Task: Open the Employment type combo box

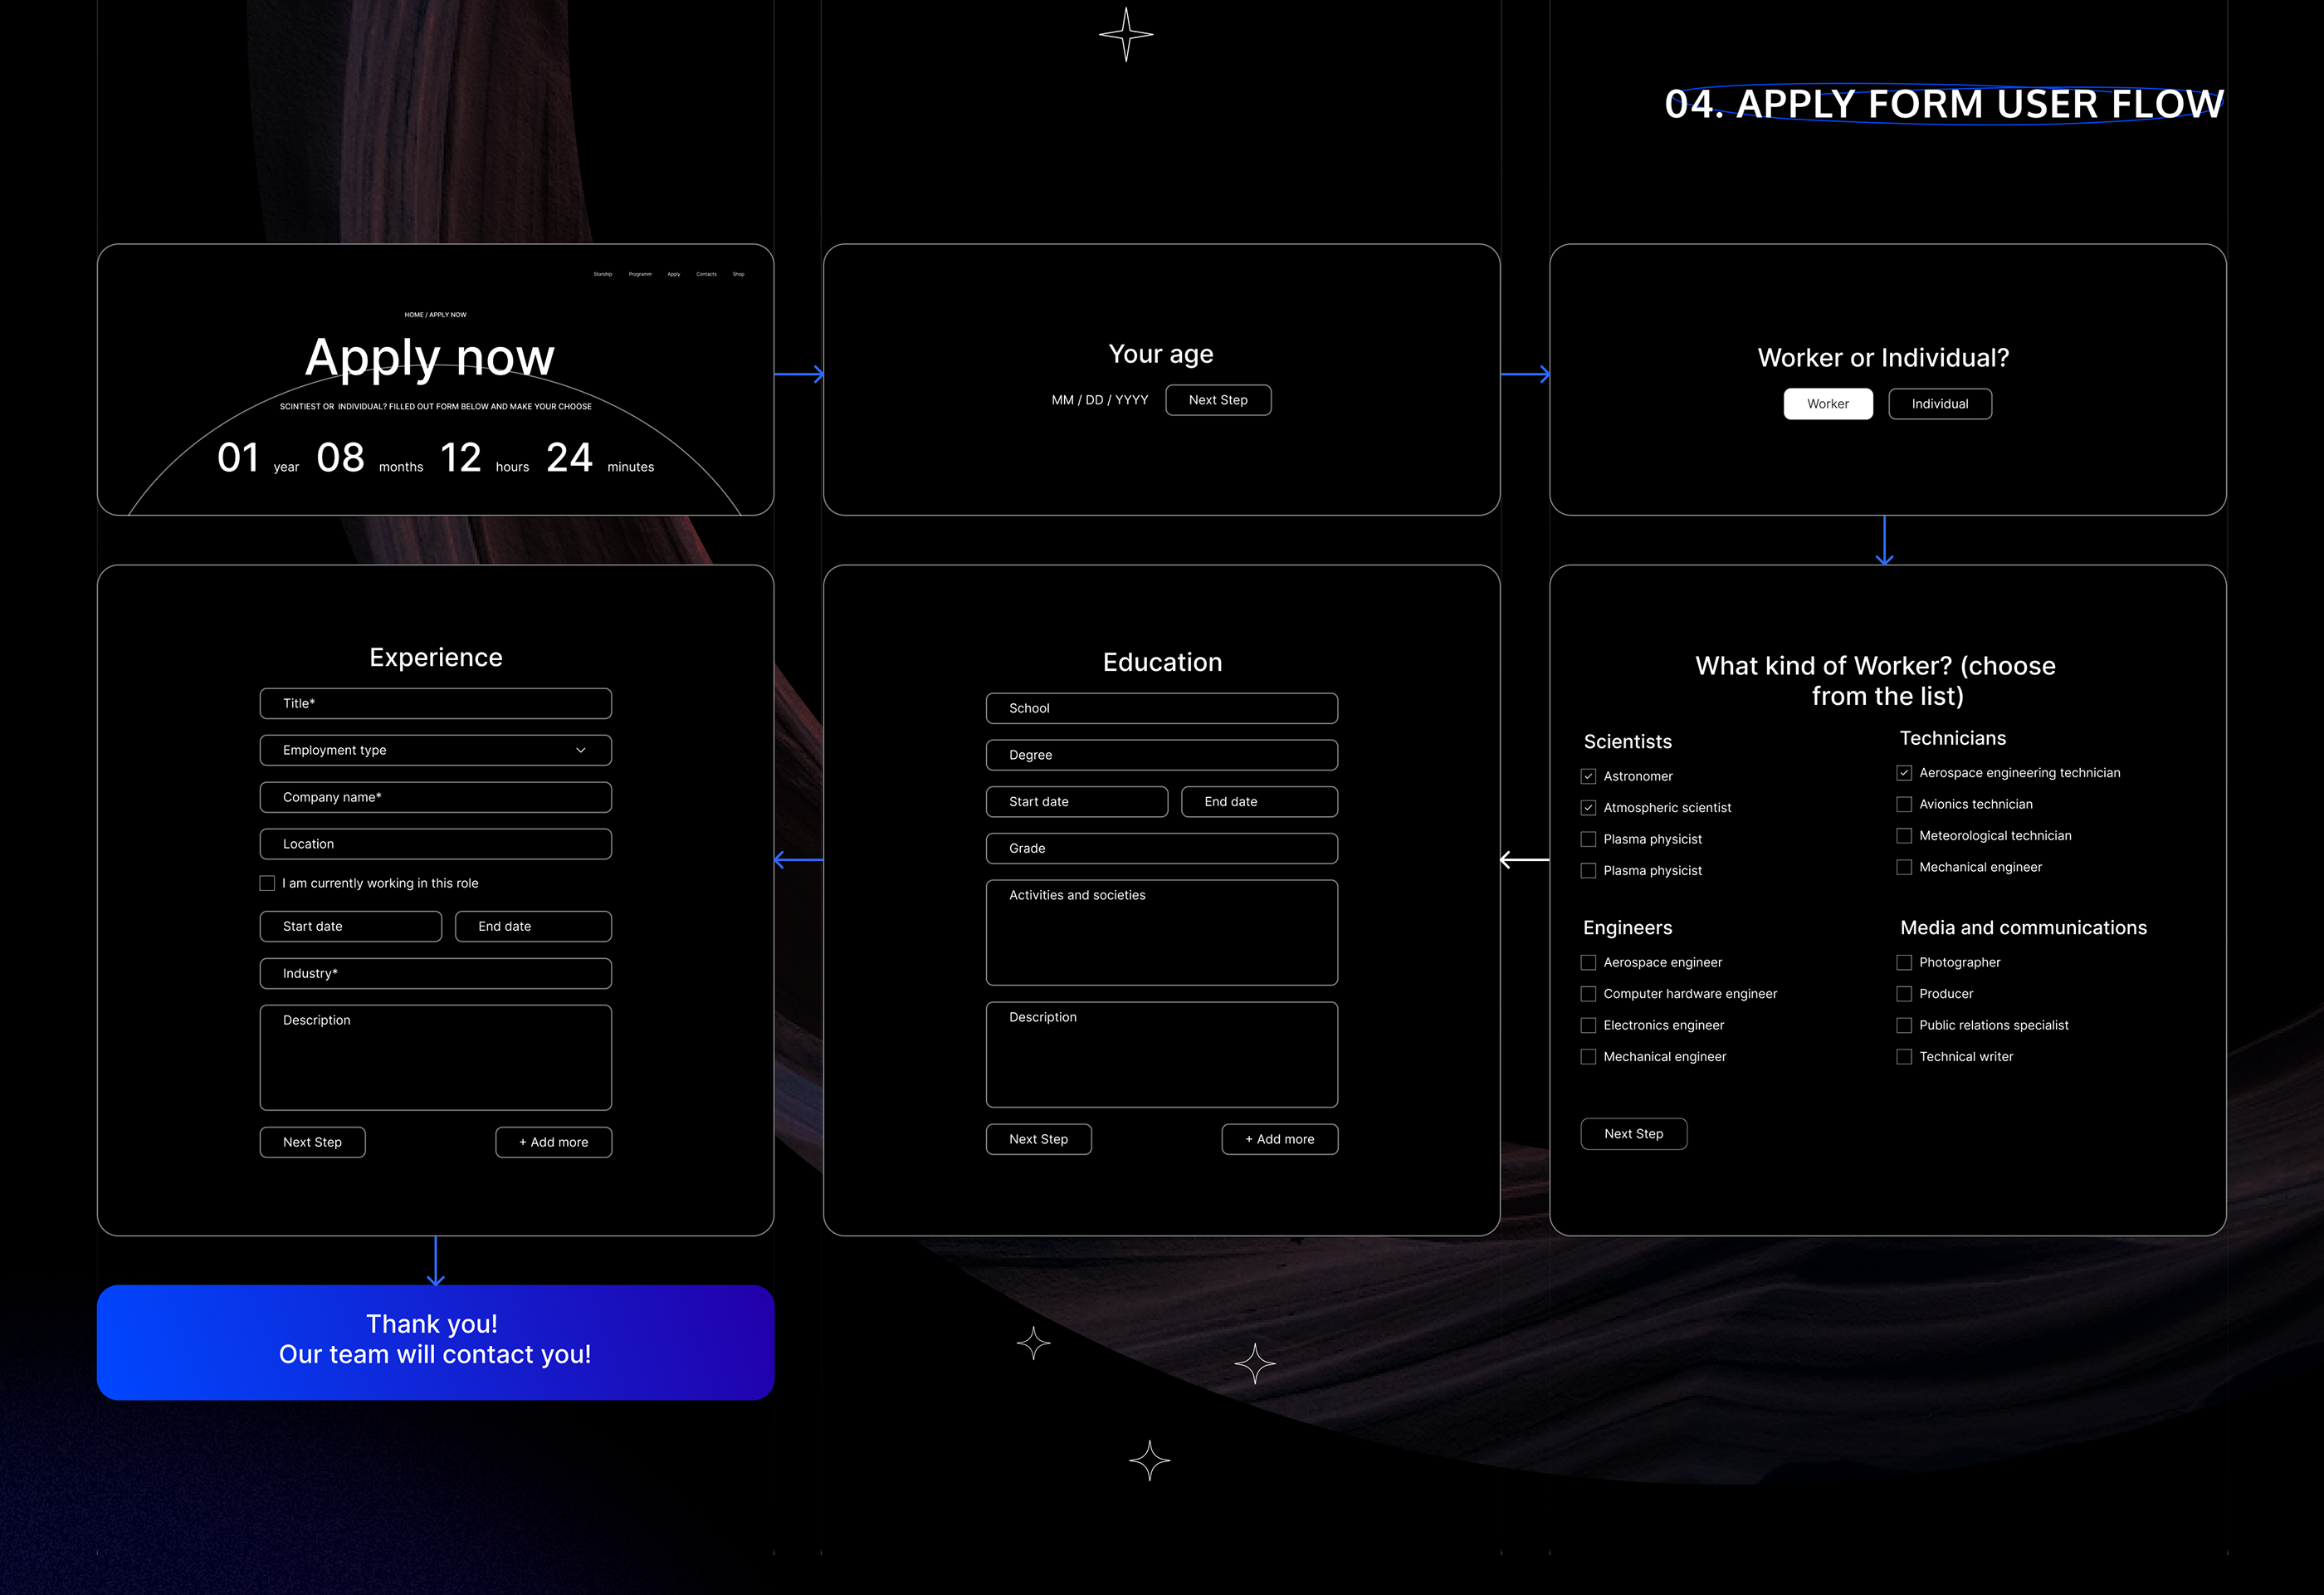Action: pyautogui.click(x=435, y=751)
